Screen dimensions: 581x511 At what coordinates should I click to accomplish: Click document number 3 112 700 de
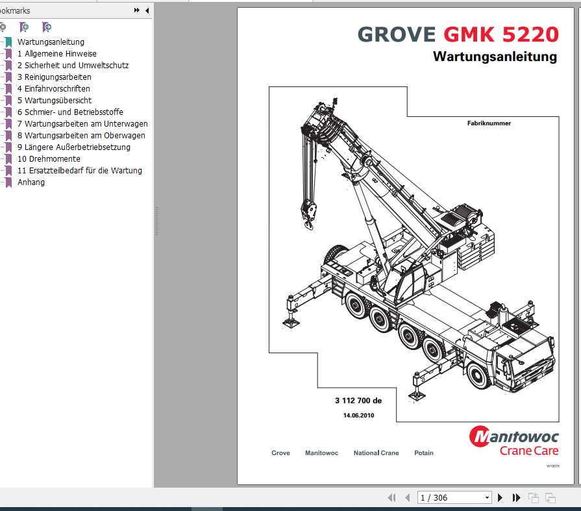[358, 400]
